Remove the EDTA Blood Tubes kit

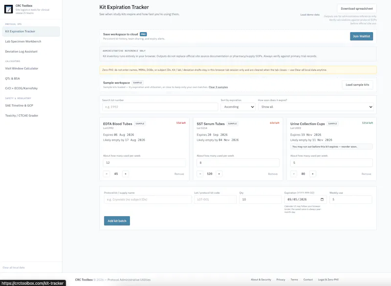coord(179,174)
